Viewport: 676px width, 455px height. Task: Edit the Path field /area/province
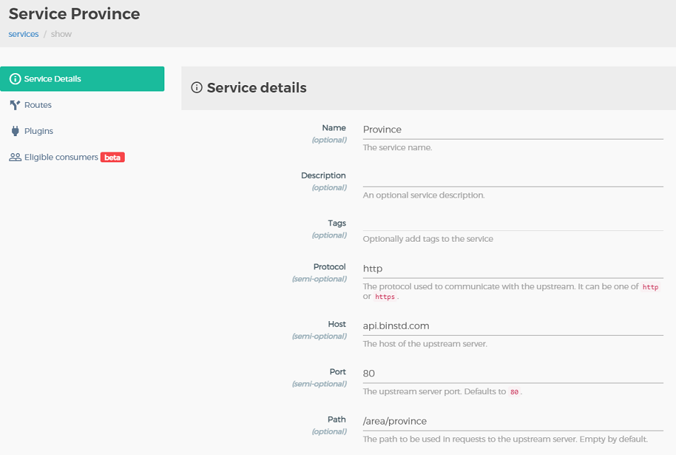click(x=512, y=421)
